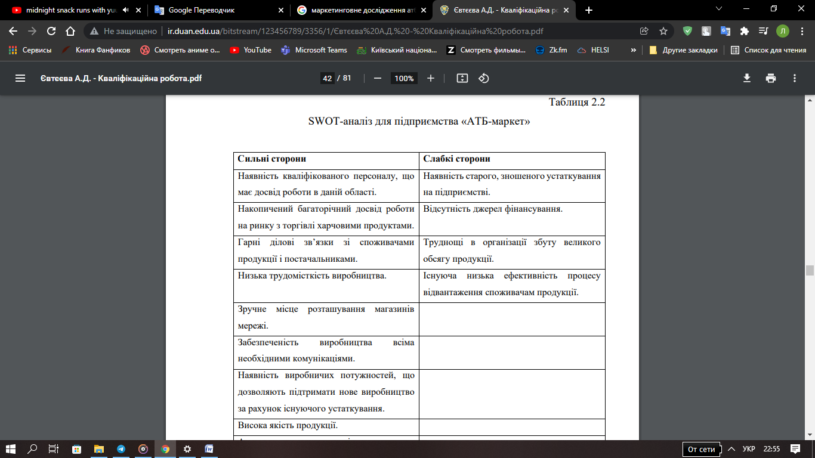Open the taskbar clock 22:55

[x=771, y=449]
